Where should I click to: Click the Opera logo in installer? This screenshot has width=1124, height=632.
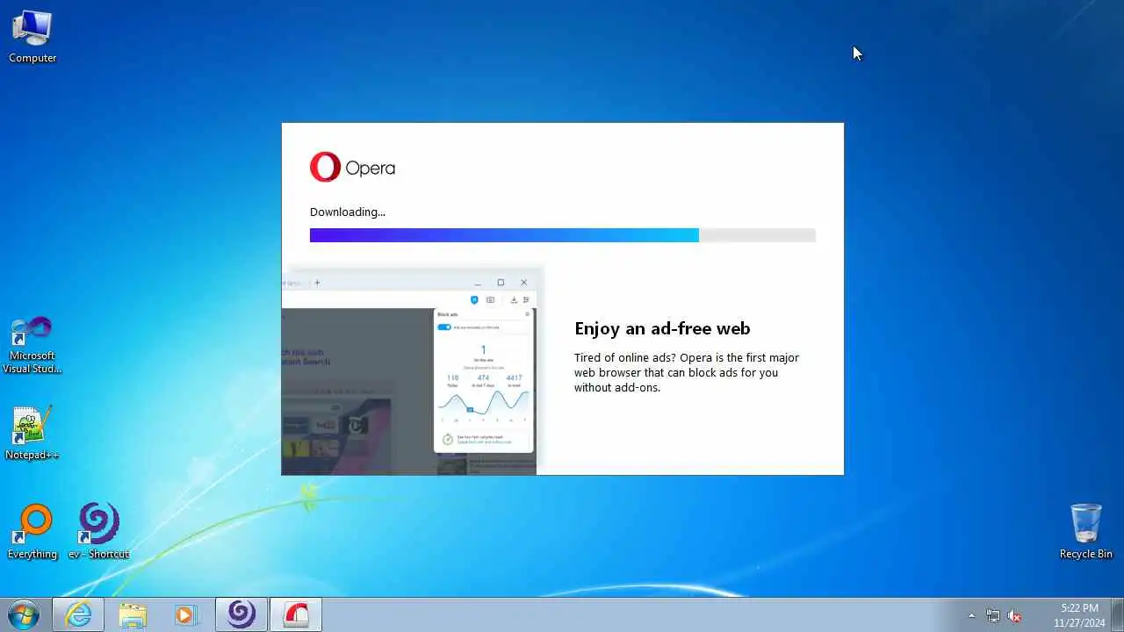pyautogui.click(x=352, y=168)
